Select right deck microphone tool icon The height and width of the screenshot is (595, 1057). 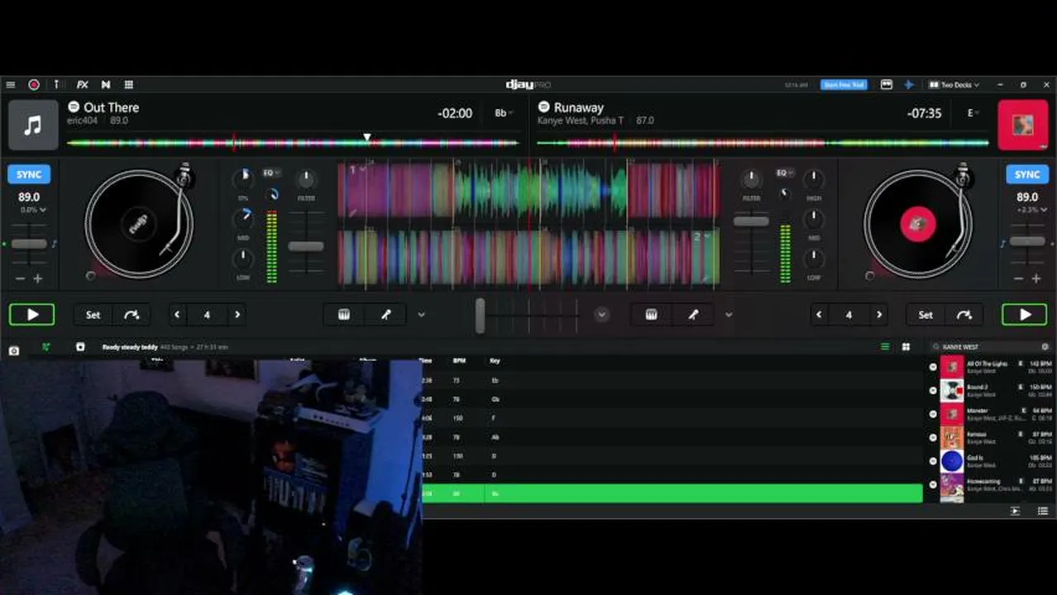click(693, 315)
